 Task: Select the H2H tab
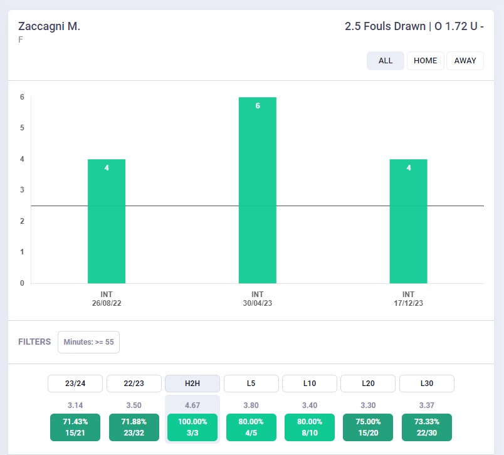point(192,384)
